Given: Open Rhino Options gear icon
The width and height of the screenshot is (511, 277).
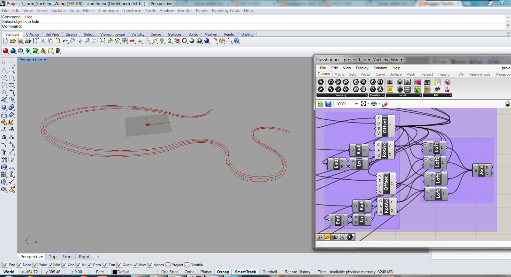Looking at the screenshot, I should pyautogui.click(x=222, y=41).
